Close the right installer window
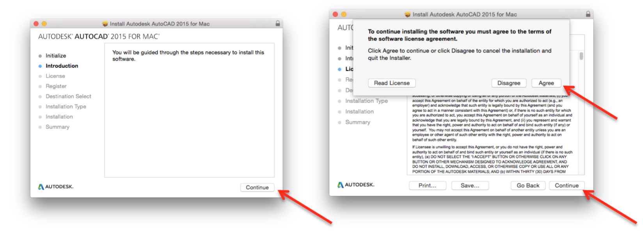The height and width of the screenshot is (233, 643). click(335, 14)
